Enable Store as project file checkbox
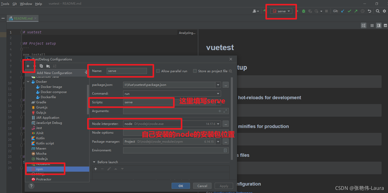Screen dimensions: 388x193 point(195,71)
